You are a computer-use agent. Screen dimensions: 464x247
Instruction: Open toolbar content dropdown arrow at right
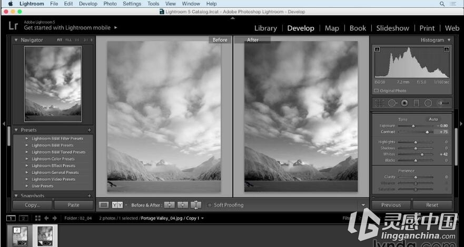(x=363, y=205)
